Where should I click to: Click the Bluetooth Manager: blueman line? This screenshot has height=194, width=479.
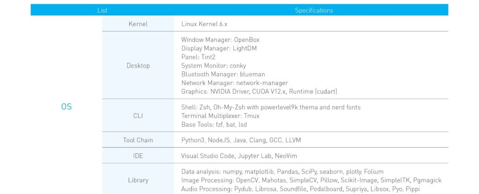[x=223, y=74]
